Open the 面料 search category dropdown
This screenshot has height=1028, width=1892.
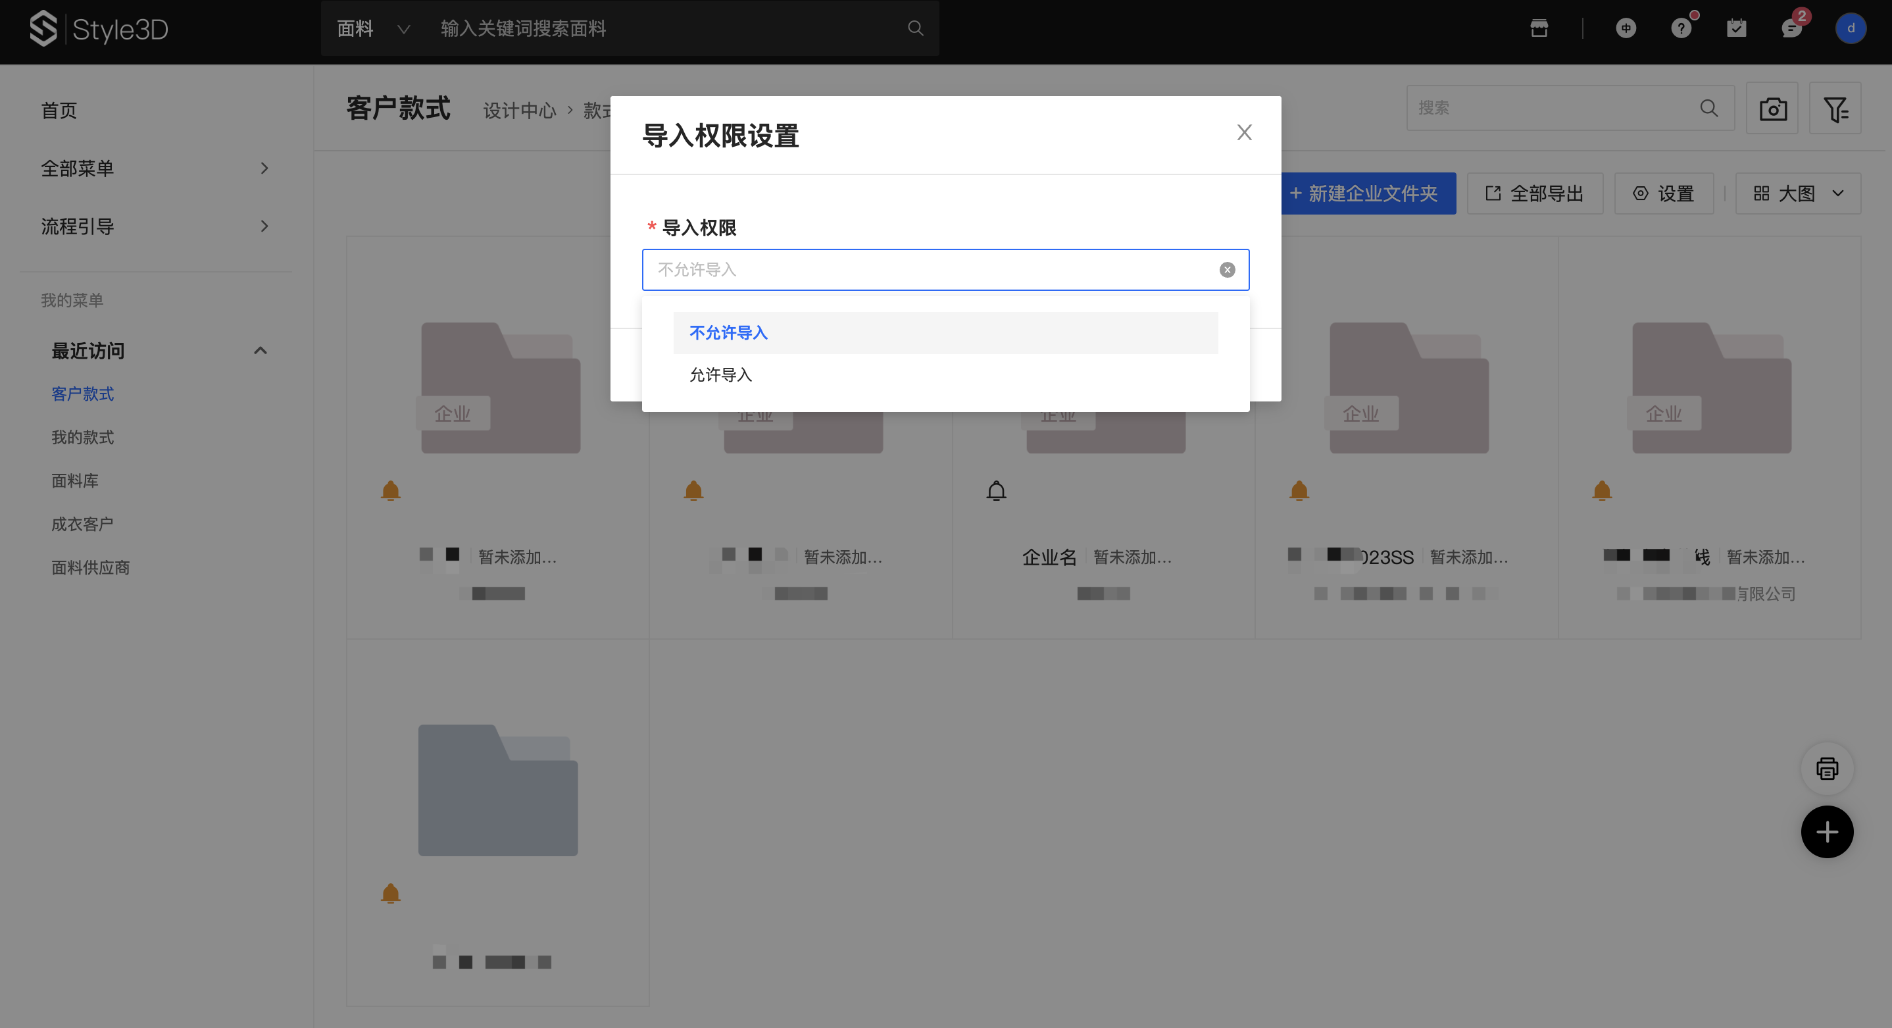pos(373,29)
